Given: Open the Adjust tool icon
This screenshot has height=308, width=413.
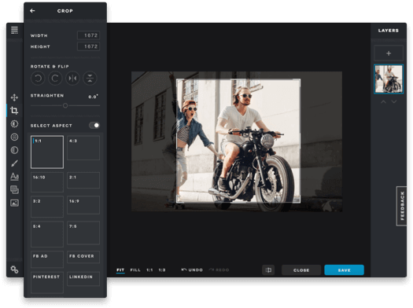Looking at the screenshot, I should pyautogui.click(x=14, y=124).
